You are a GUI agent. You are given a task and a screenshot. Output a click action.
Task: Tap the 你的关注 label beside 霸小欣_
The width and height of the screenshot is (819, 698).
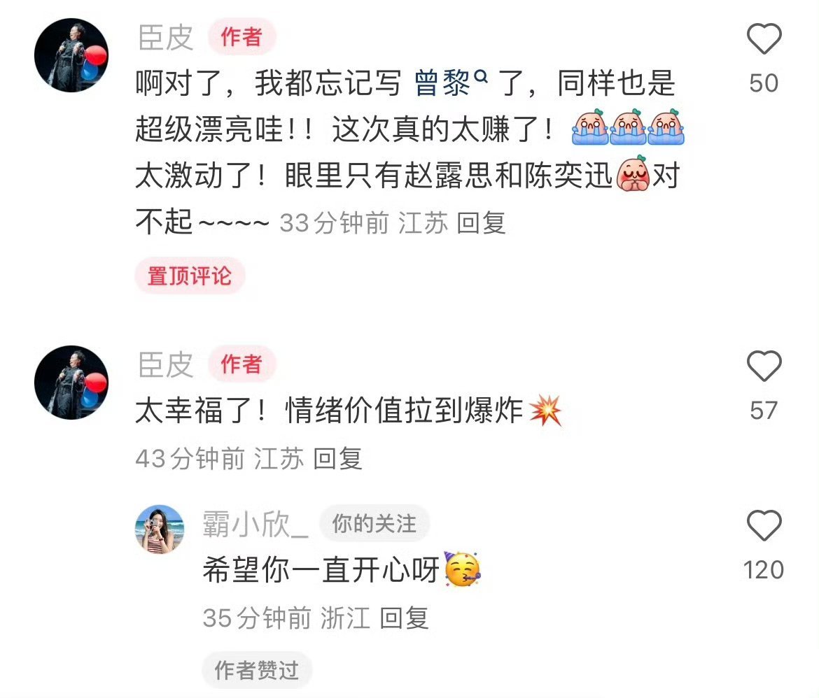(374, 524)
